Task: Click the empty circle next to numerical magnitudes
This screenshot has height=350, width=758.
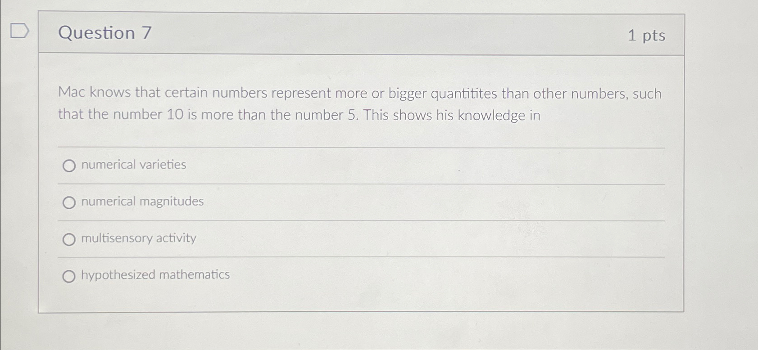Action: [x=70, y=202]
